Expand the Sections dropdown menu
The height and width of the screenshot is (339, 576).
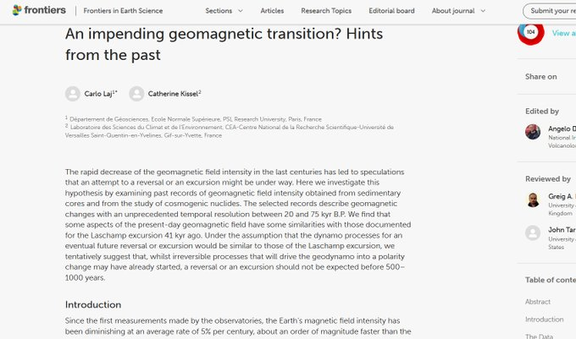[224, 11]
